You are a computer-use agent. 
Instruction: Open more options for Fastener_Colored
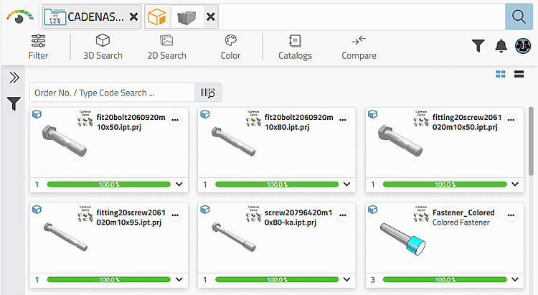(x=511, y=215)
